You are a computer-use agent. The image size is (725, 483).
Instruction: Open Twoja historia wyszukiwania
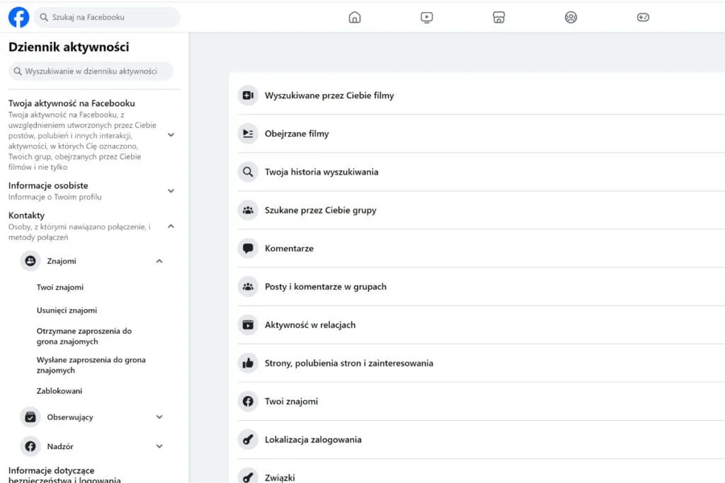coord(321,172)
